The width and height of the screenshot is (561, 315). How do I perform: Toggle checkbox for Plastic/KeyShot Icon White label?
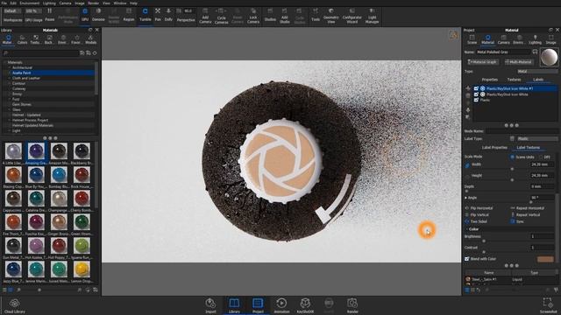tap(476, 94)
